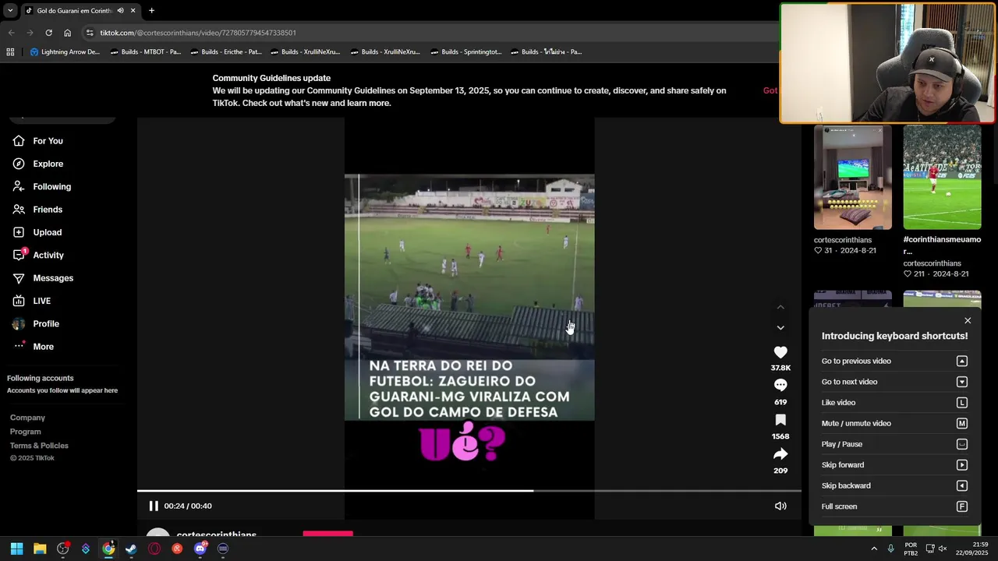Screen dimensions: 998x561
Task: Click the M key icon beside Mute / unmute
Action: [x=962, y=423]
